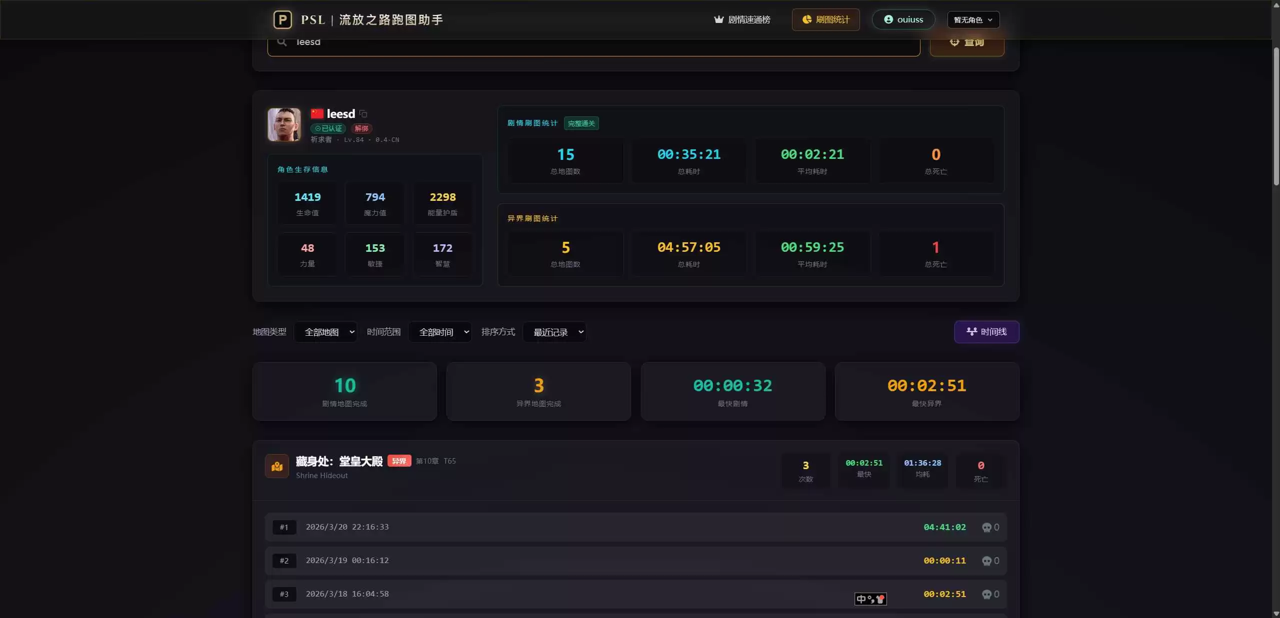This screenshot has width=1280, height=618.
Task: Click the PSL logo icon
Action: pyautogui.click(x=282, y=19)
